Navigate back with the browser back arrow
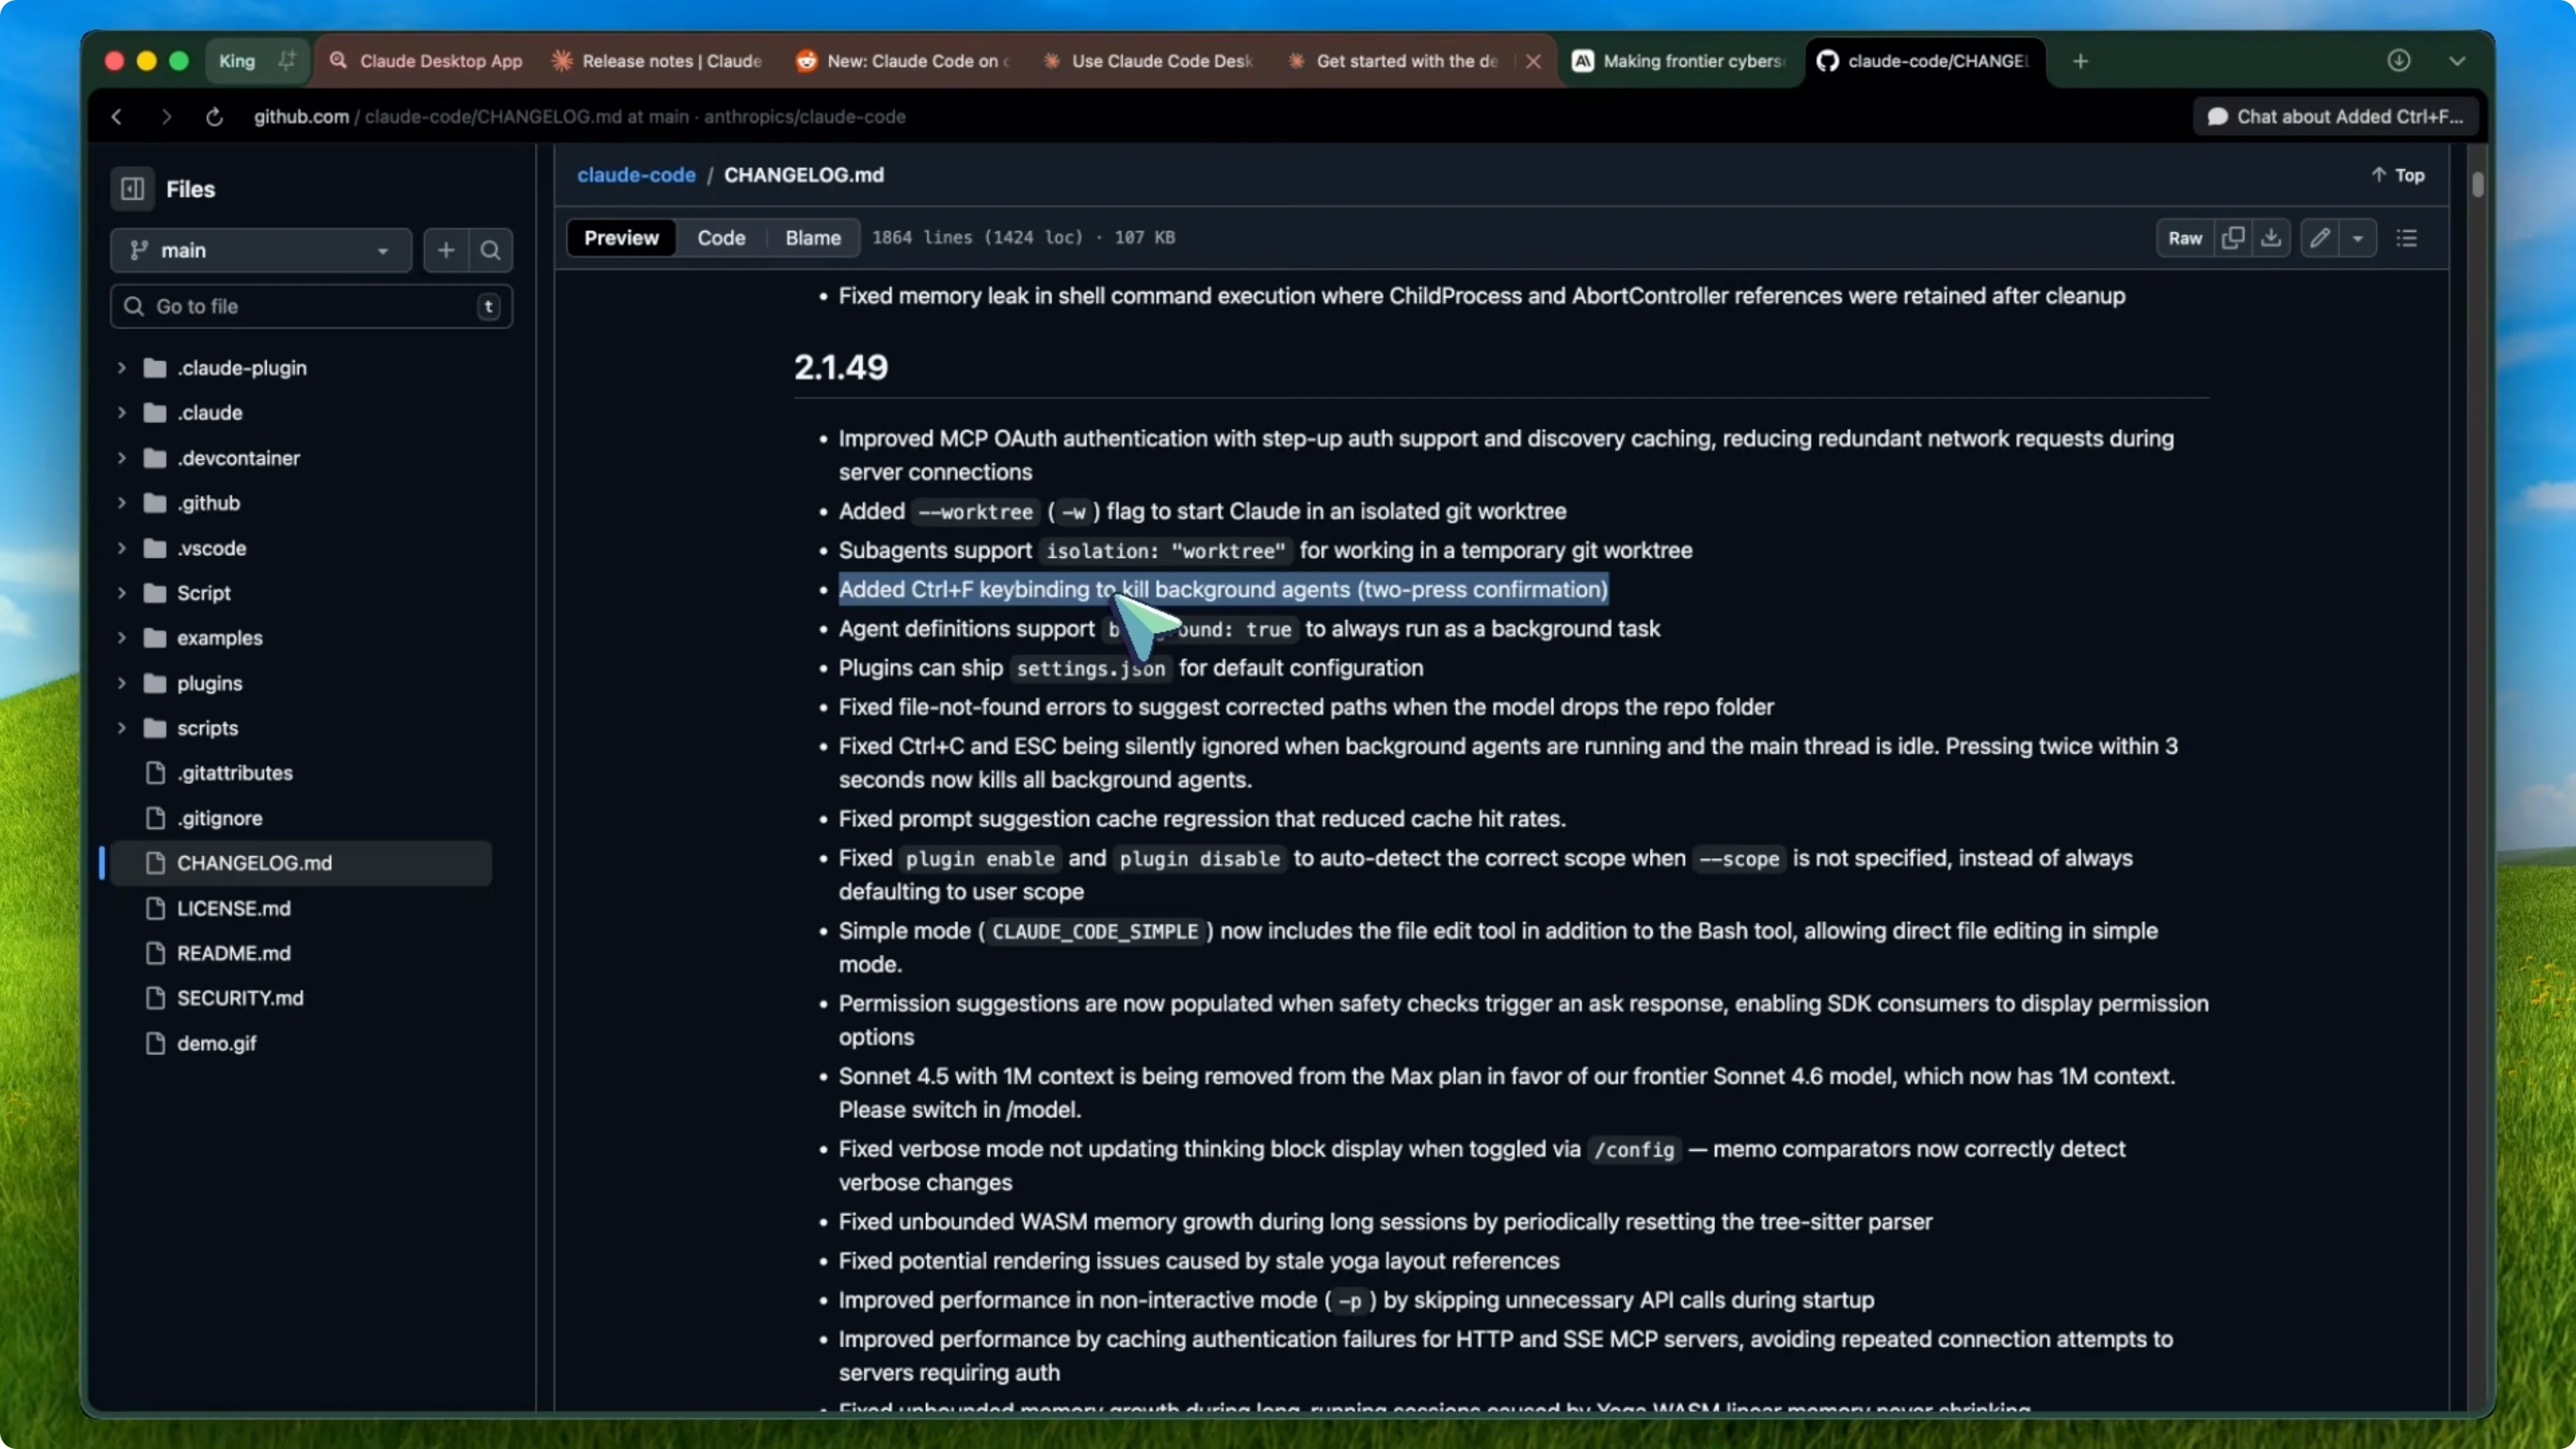 point(116,116)
